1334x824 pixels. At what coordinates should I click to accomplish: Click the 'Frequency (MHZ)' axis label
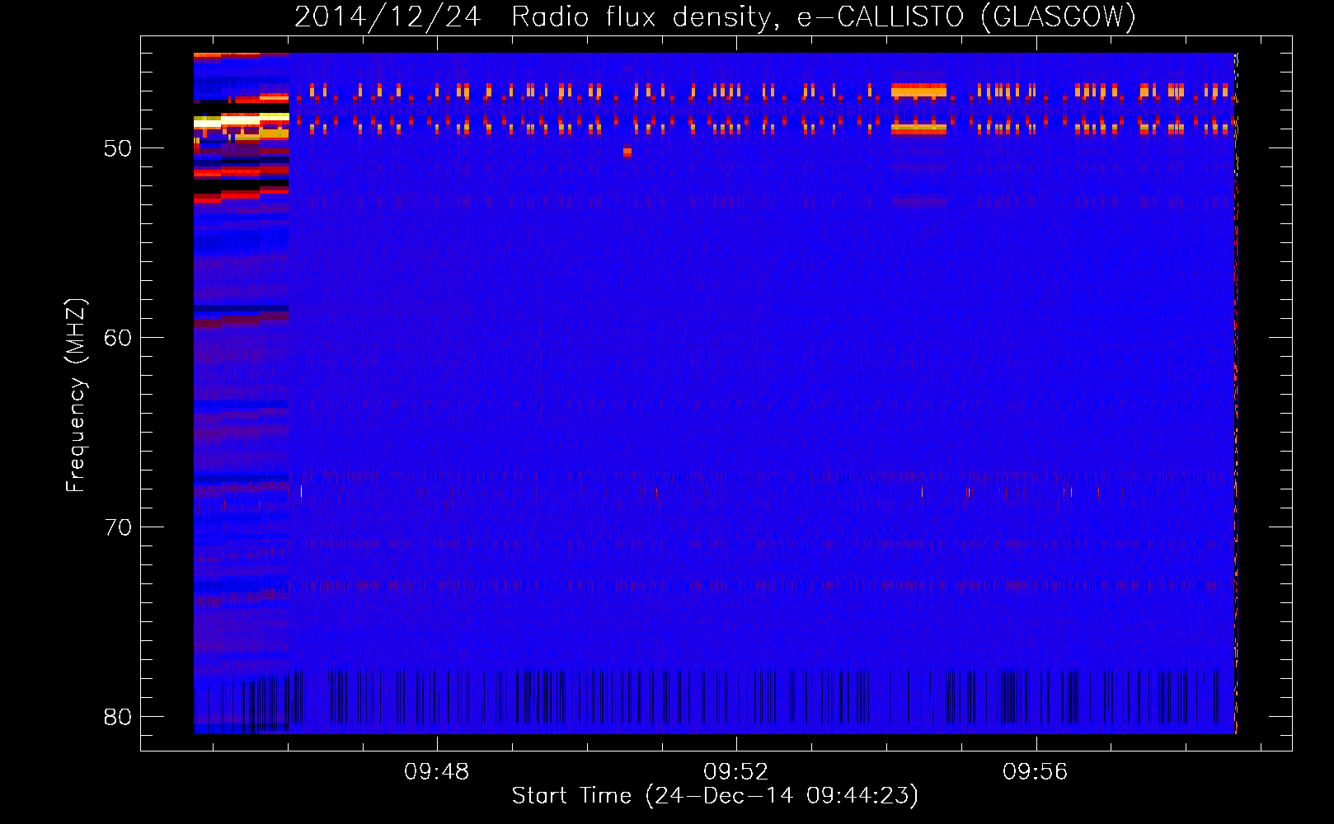[x=76, y=396]
